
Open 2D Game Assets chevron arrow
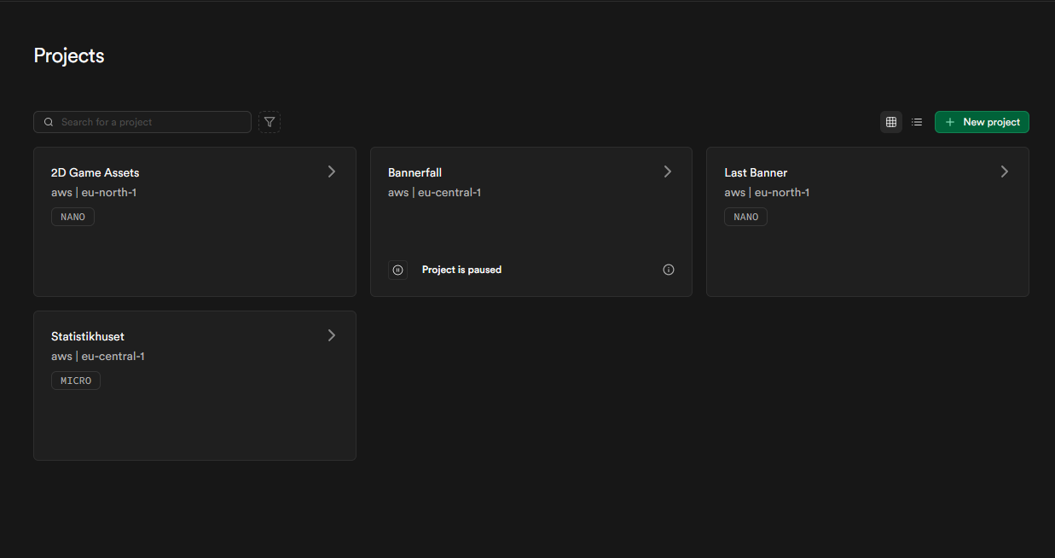pyautogui.click(x=332, y=171)
